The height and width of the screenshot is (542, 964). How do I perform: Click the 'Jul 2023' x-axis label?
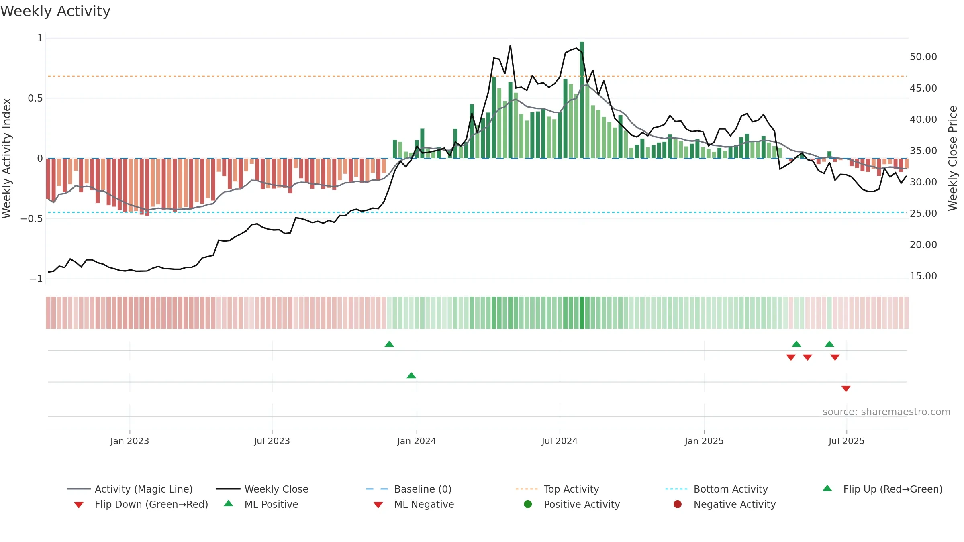pyautogui.click(x=272, y=441)
